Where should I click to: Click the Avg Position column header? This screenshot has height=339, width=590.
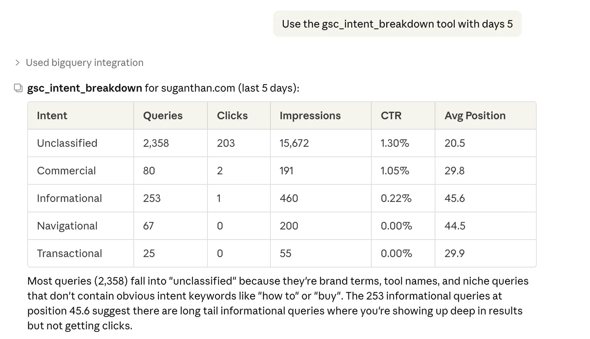475,115
